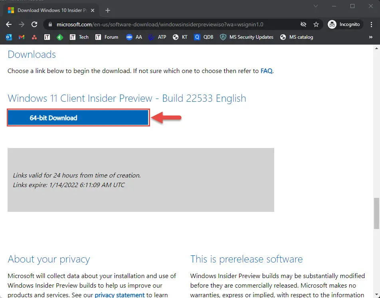Click the About your privacy heading
Image resolution: width=380 pixels, height=298 pixels.
49,259
